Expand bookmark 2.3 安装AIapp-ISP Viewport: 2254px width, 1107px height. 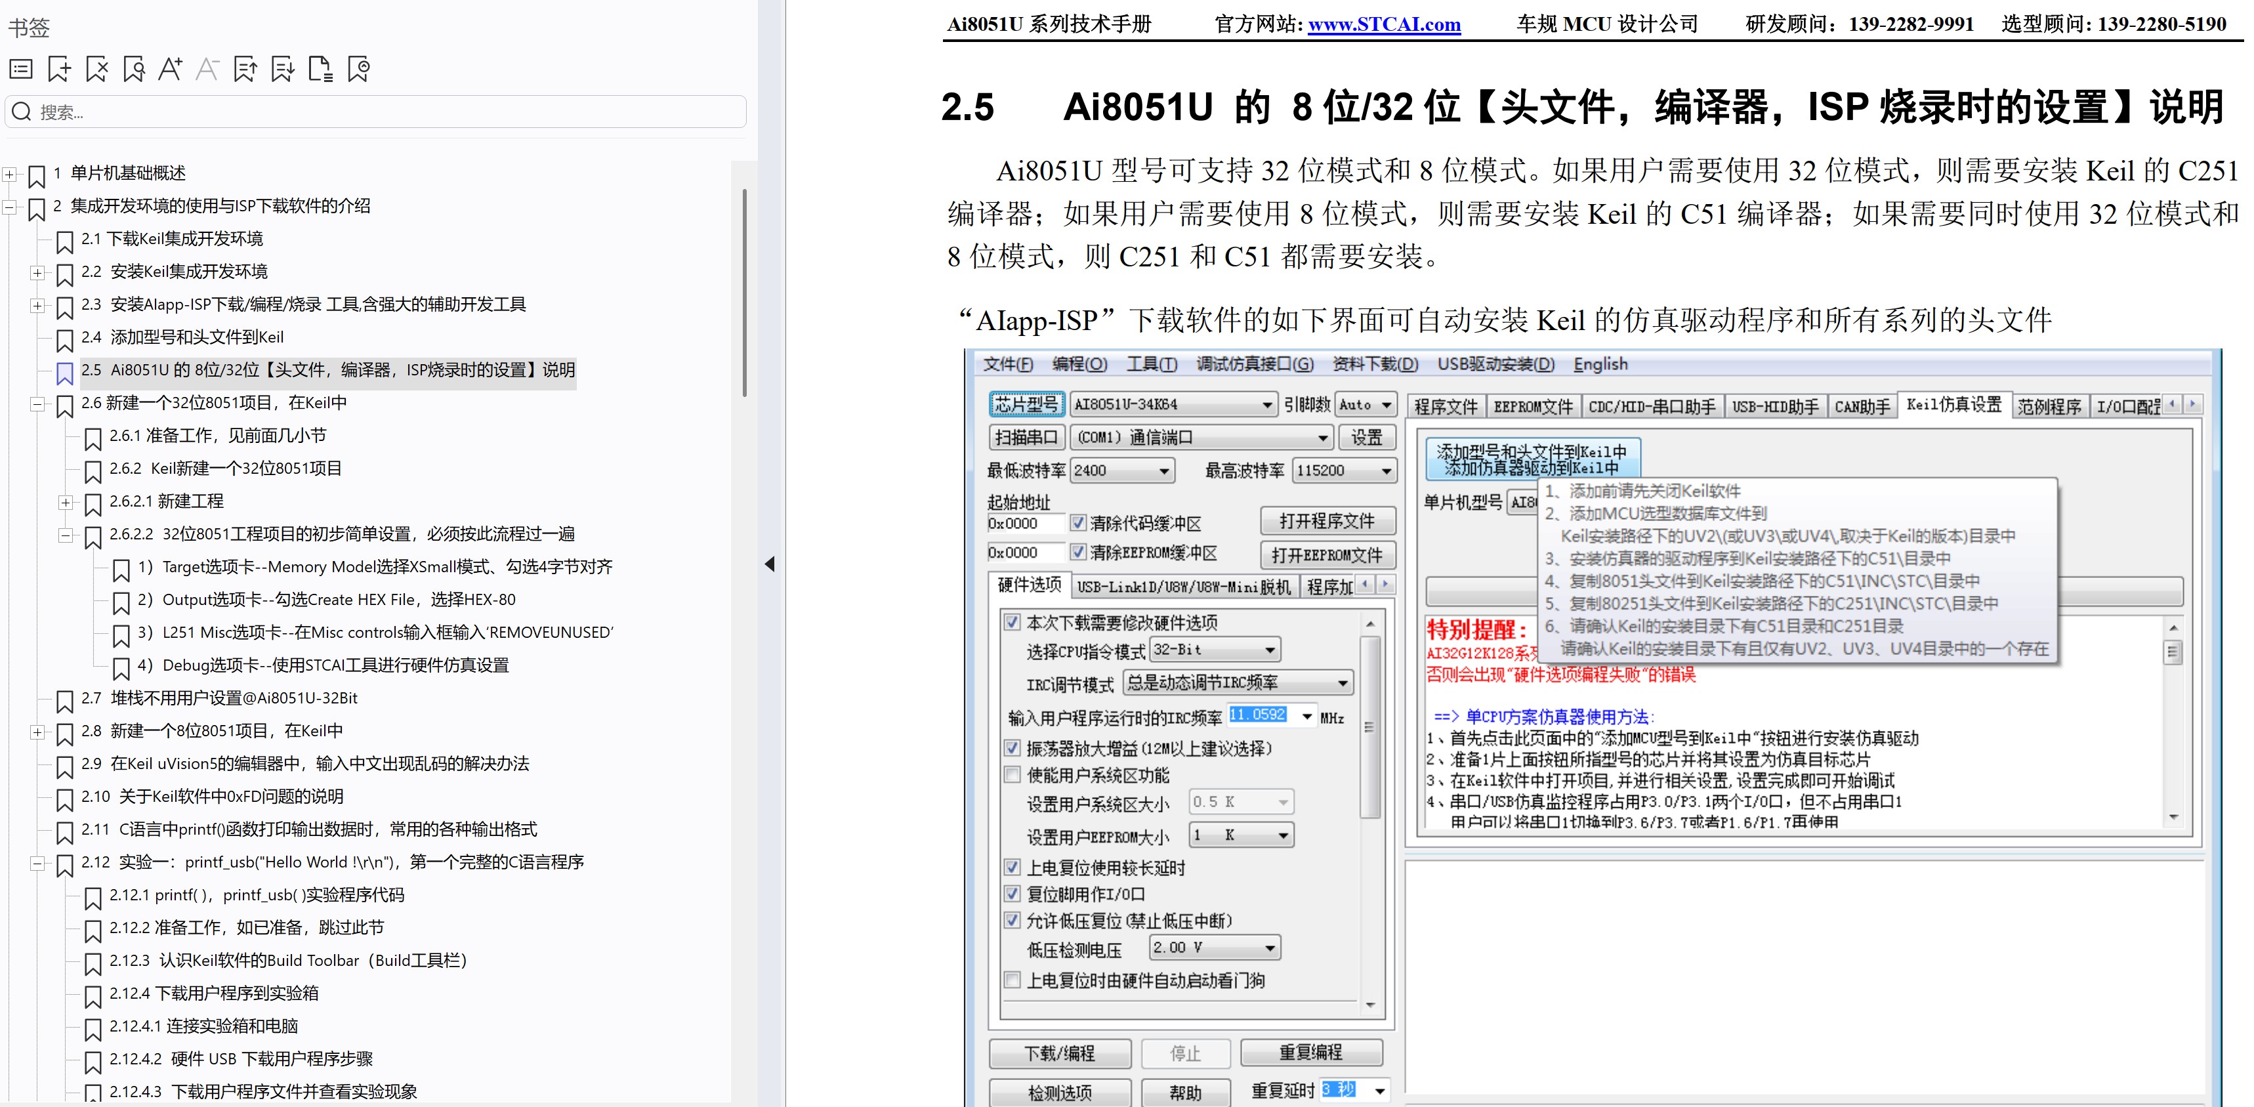click(37, 305)
